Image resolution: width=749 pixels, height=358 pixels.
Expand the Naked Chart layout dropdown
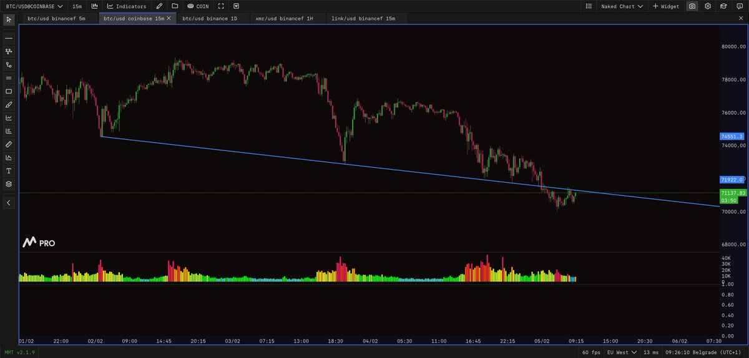pyautogui.click(x=621, y=6)
